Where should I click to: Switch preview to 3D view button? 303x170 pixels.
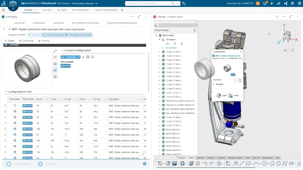click(x=55, y=57)
